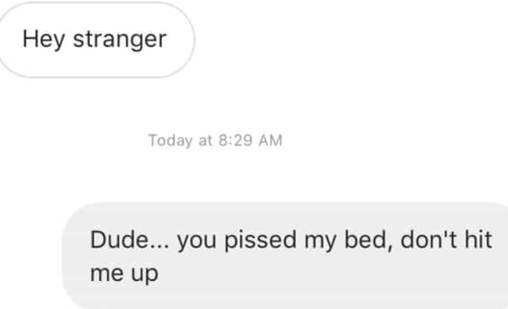Image resolution: width=508 pixels, height=309 pixels.
Task: Click the "Today at 8:29 AM" timestamp
Action: [x=215, y=140]
